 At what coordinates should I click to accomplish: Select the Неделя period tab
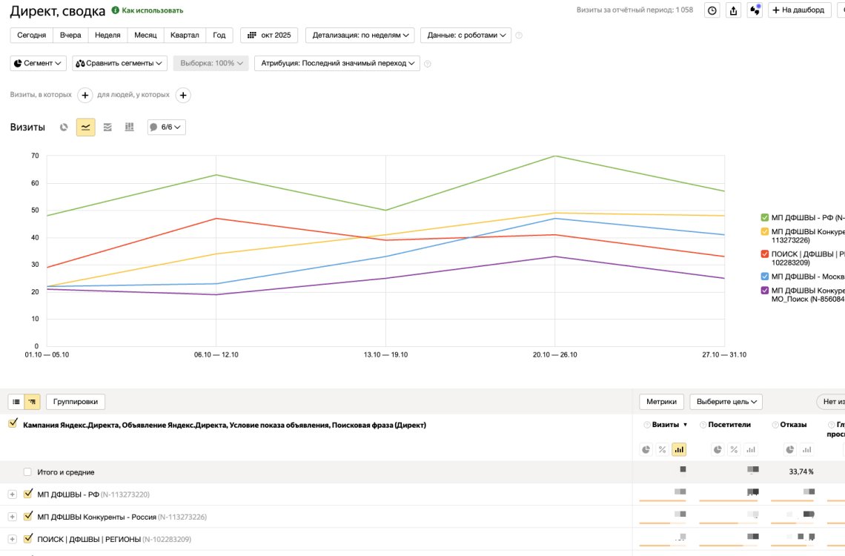(107, 35)
